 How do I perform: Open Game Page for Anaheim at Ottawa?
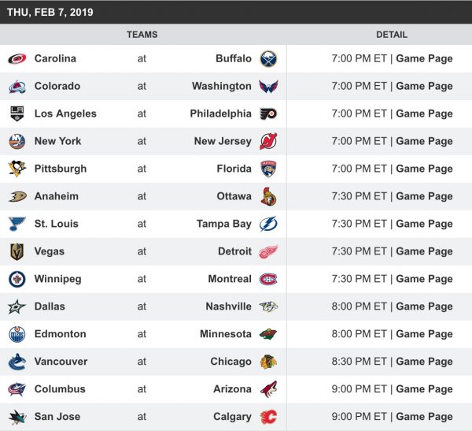pos(424,196)
